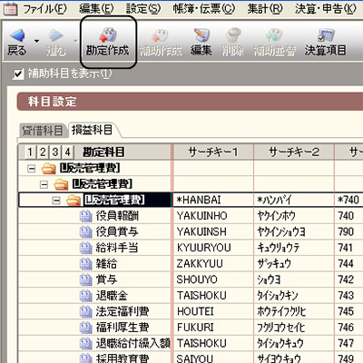This screenshot has width=363, height=363.
Task: Open the 設定(S) menu
Action: coord(143,9)
